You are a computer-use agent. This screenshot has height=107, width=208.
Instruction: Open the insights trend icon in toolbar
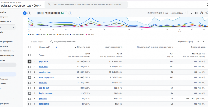coord(201,13)
